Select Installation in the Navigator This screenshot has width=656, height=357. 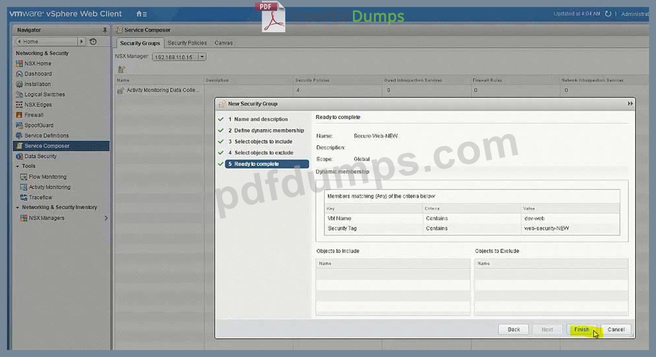point(38,84)
